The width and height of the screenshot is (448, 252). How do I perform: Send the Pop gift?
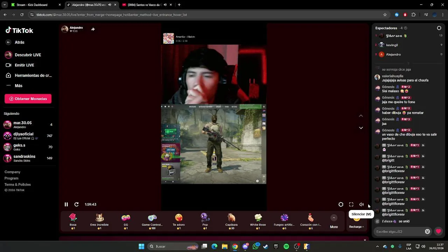205,221
